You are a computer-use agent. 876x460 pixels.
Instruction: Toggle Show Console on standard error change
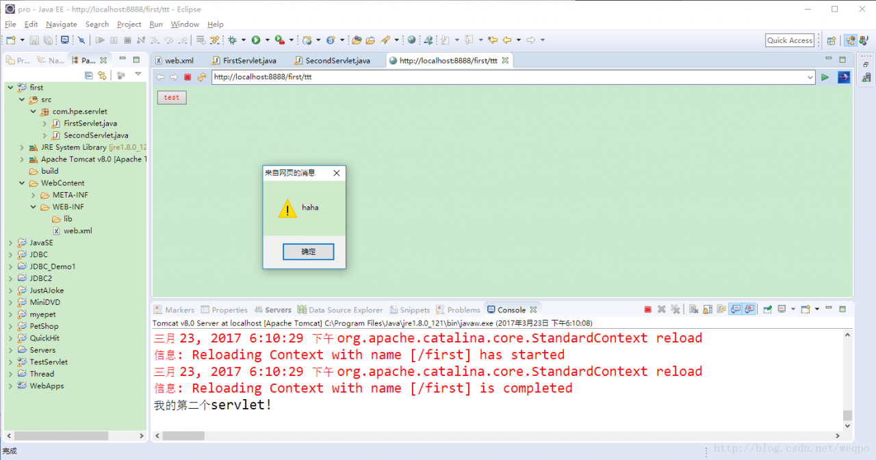pyautogui.click(x=749, y=310)
